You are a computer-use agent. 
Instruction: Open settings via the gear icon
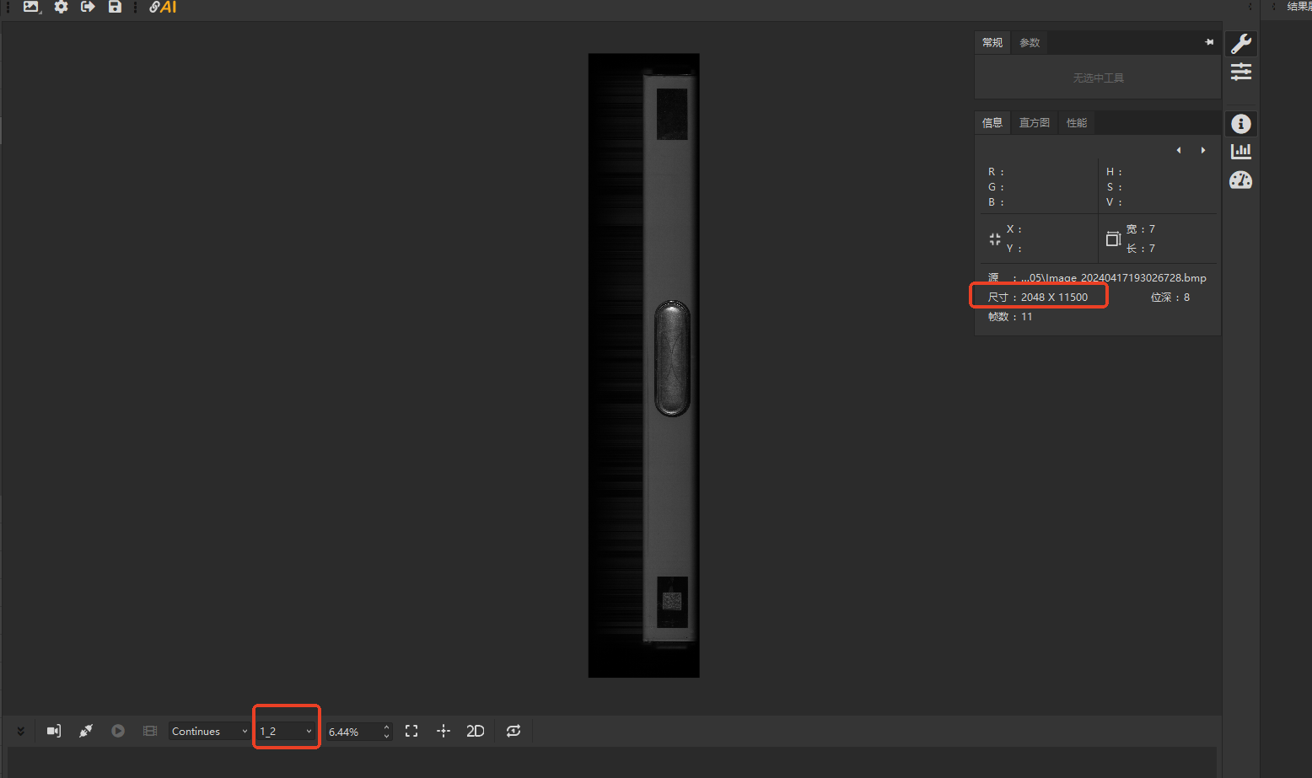(61, 7)
